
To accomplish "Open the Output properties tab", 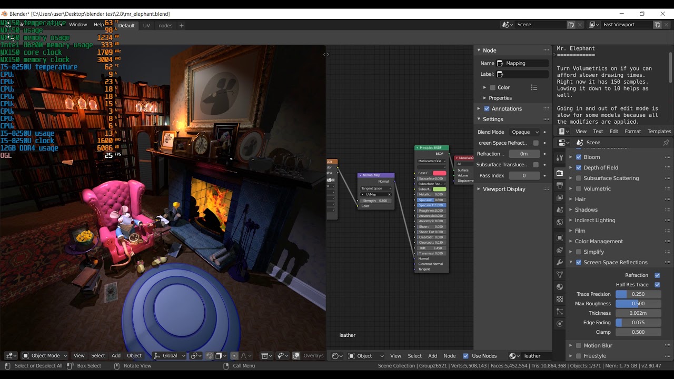I will (560, 185).
